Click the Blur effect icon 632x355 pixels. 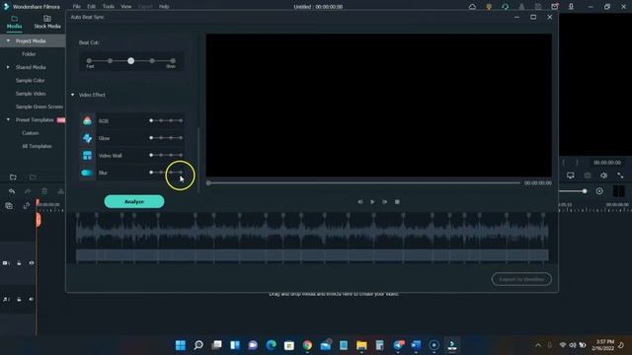(87, 173)
